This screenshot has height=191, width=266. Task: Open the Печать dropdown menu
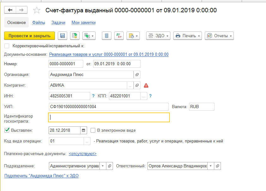pos(187,36)
